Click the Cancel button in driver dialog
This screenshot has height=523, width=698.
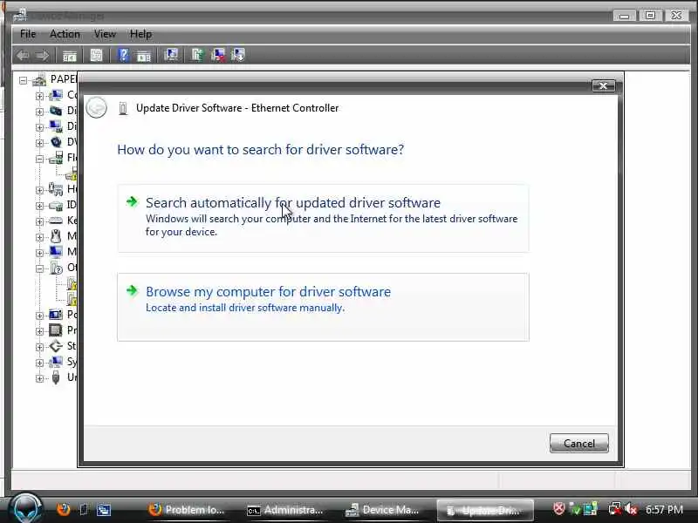pos(578,444)
